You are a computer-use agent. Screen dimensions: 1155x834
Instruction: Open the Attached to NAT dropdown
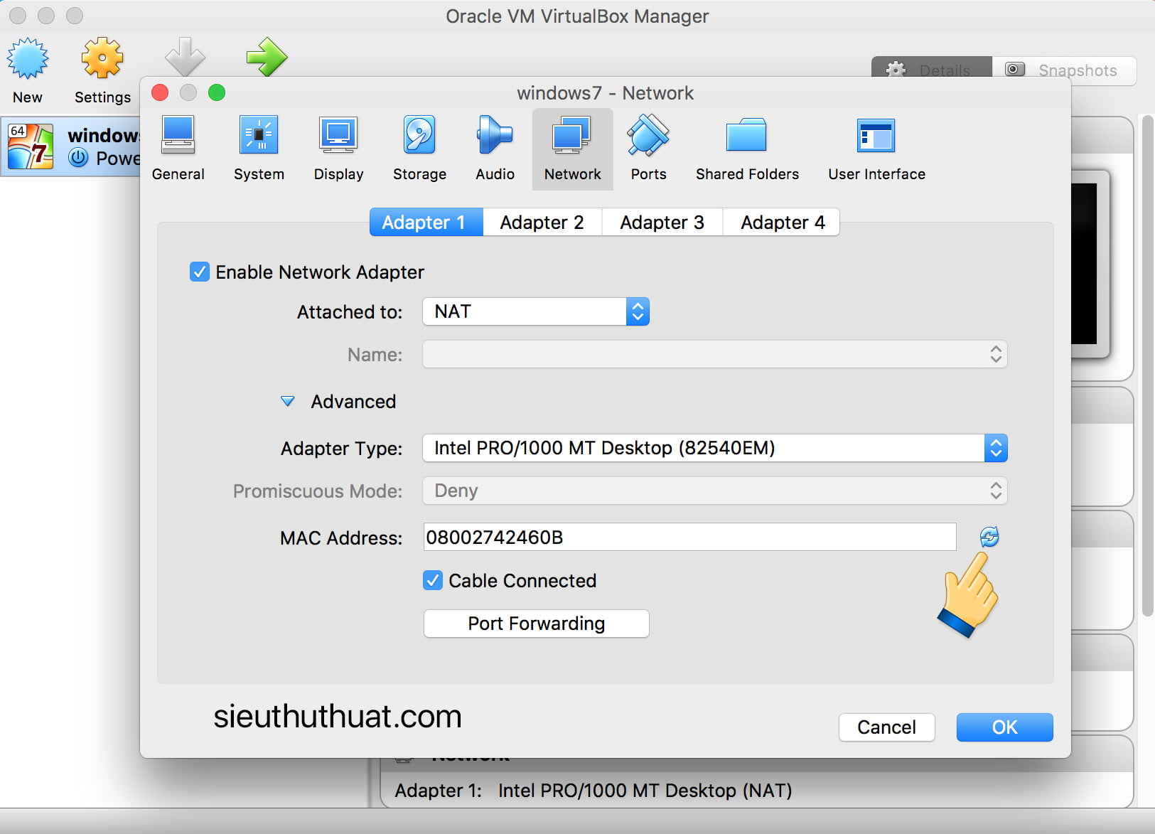pyautogui.click(x=536, y=311)
